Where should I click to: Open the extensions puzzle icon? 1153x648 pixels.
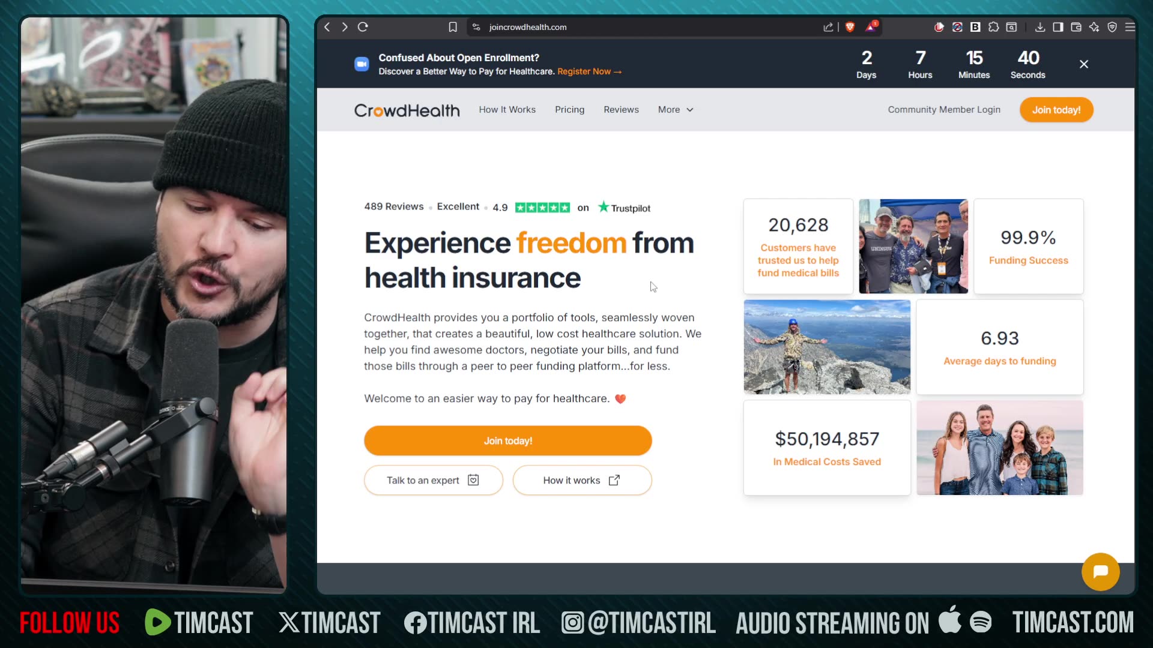click(x=994, y=27)
